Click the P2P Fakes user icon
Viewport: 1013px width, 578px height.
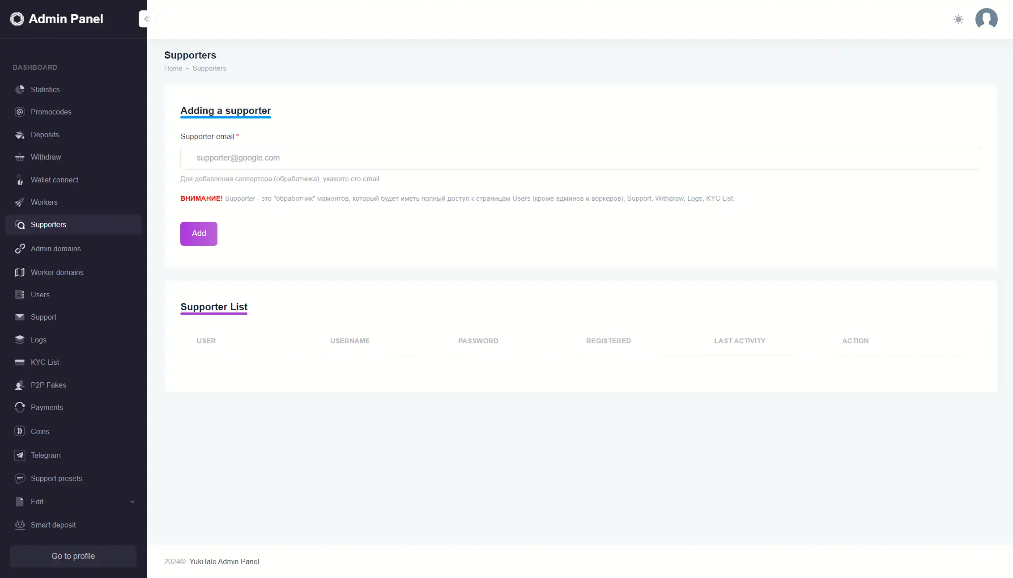pyautogui.click(x=20, y=385)
